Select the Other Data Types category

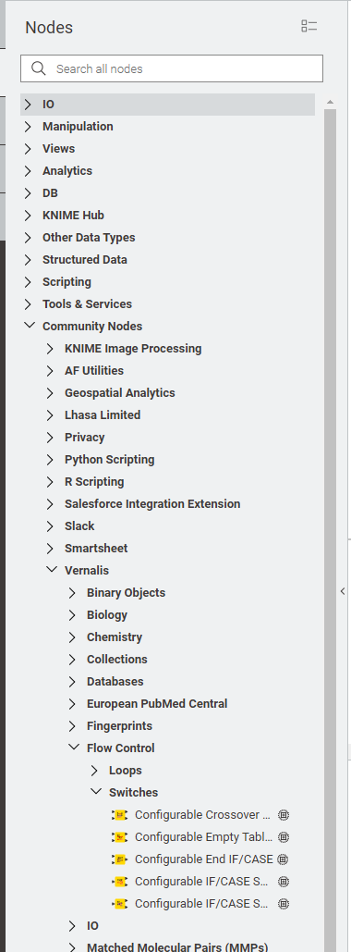tap(89, 238)
